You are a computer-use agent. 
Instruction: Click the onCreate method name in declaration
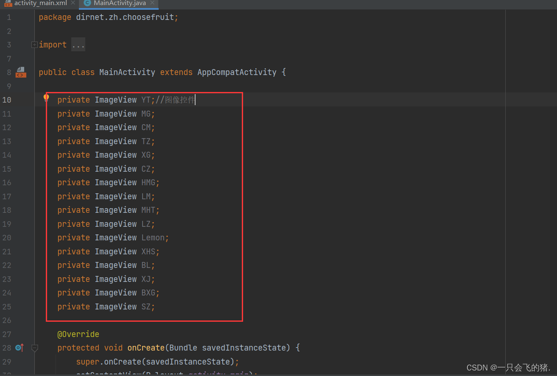[x=146, y=348]
